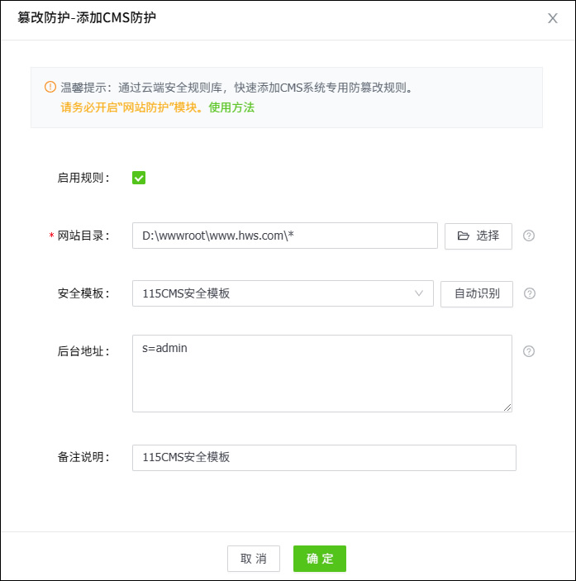The image size is (576, 581).
Task: Click the 启用规则 label text
Action: (x=83, y=178)
